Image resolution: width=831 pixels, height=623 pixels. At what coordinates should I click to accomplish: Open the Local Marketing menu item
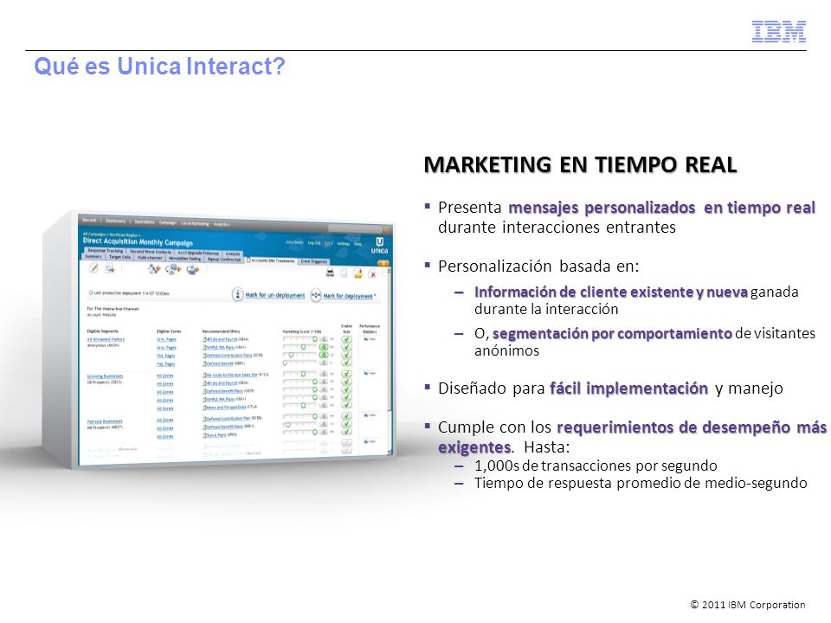click(x=195, y=223)
